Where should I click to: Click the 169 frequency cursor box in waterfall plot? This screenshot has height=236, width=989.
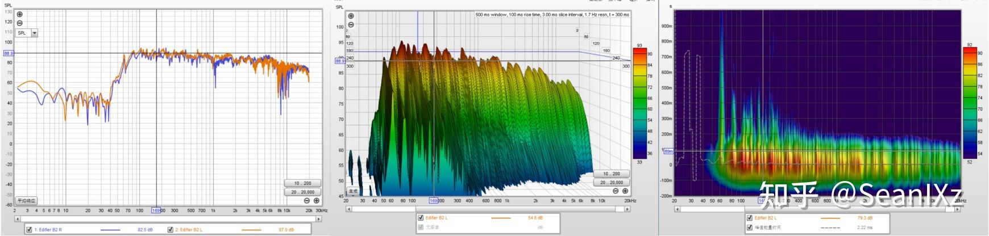tap(434, 200)
